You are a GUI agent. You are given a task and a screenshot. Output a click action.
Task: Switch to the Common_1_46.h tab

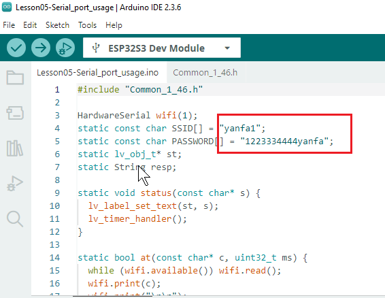(x=205, y=73)
